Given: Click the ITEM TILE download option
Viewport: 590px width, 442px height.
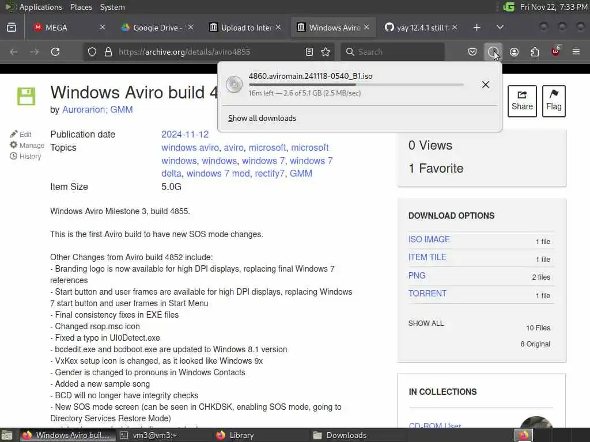Looking at the screenshot, I should coord(427,257).
